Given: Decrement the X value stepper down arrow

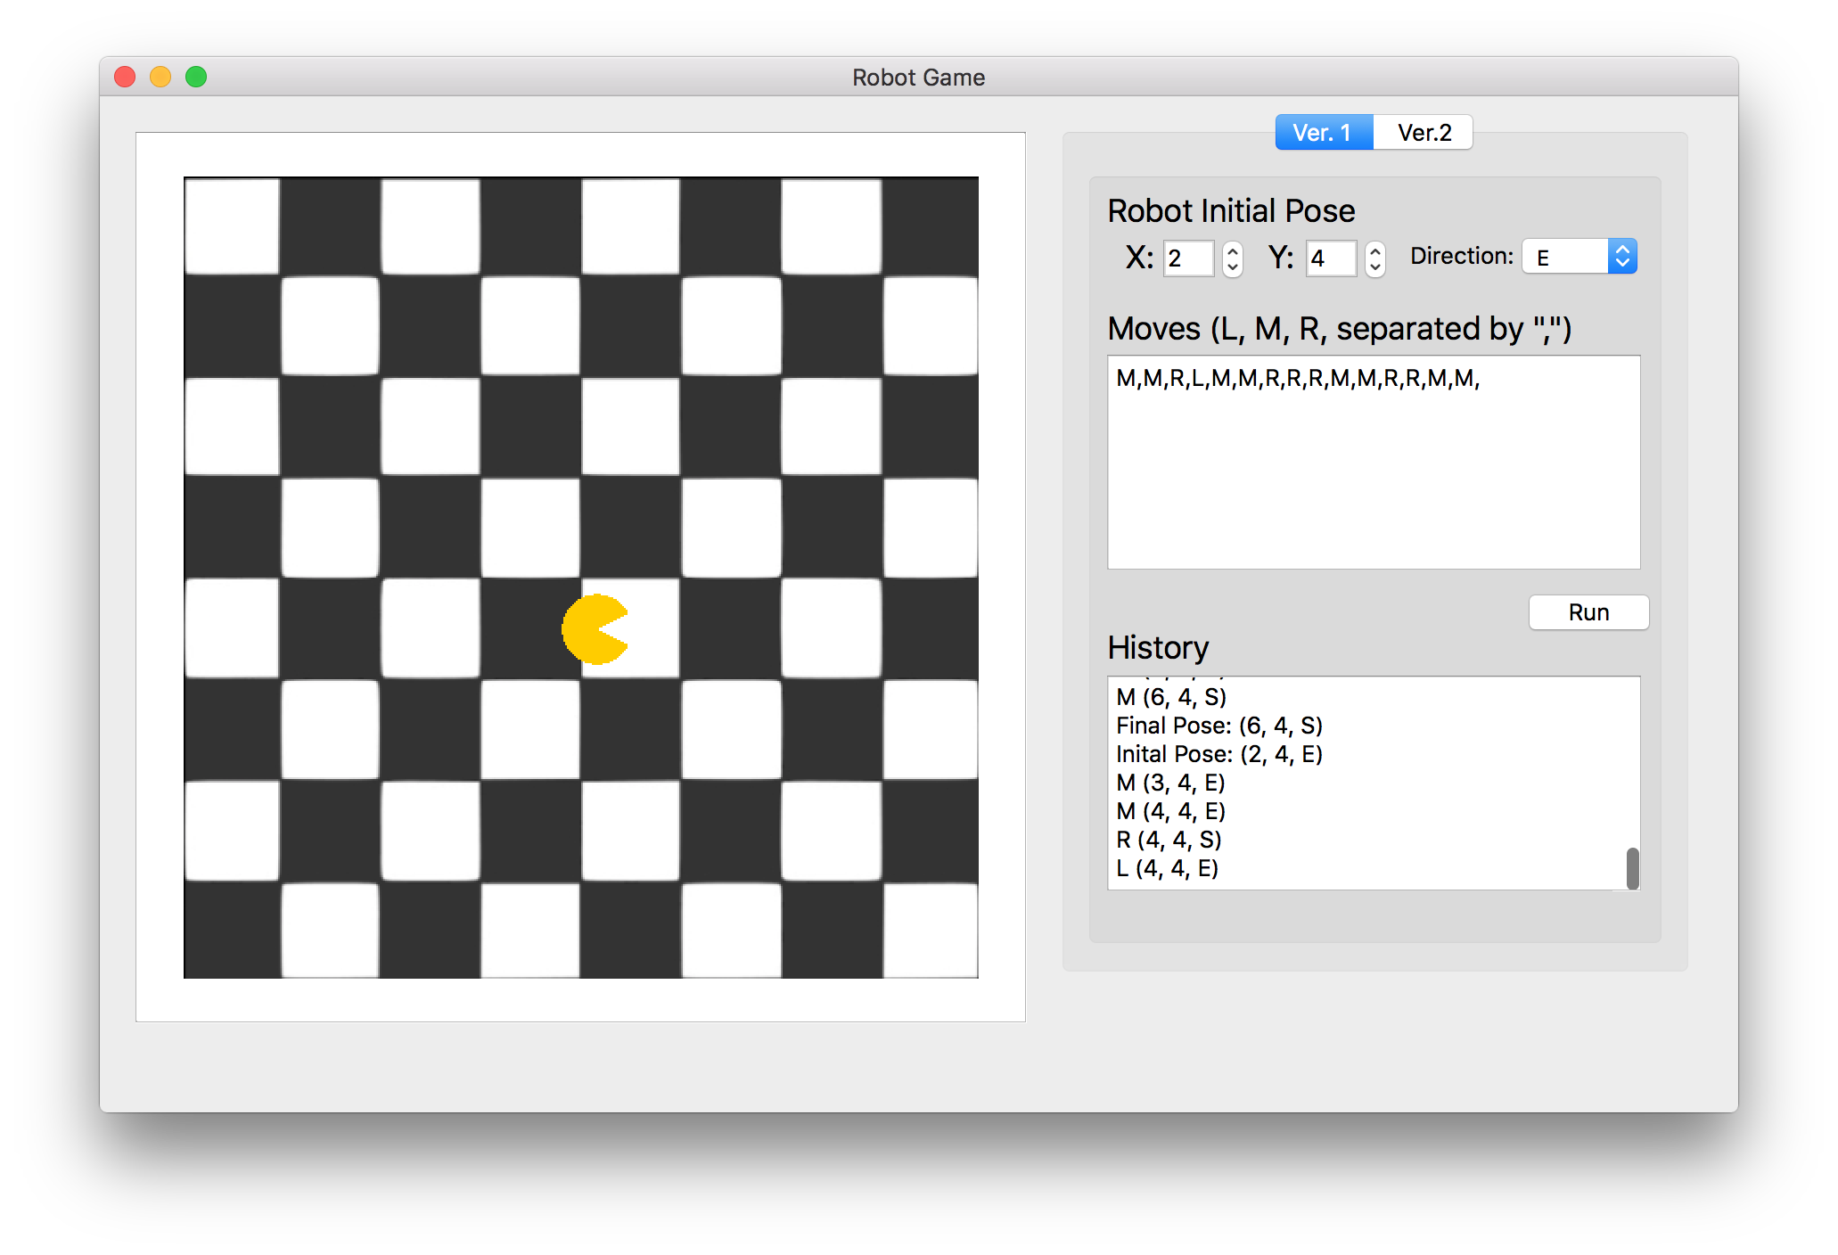Looking at the screenshot, I should 1233,267.
